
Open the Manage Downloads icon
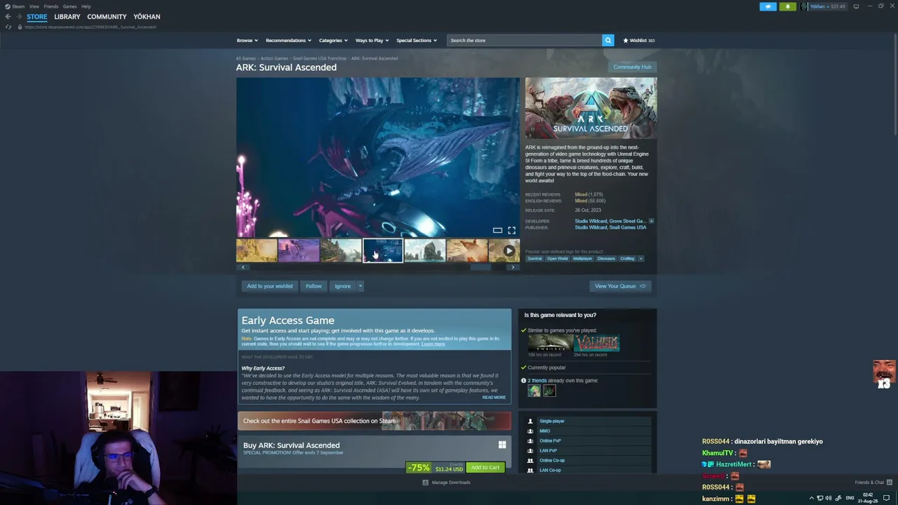425,483
